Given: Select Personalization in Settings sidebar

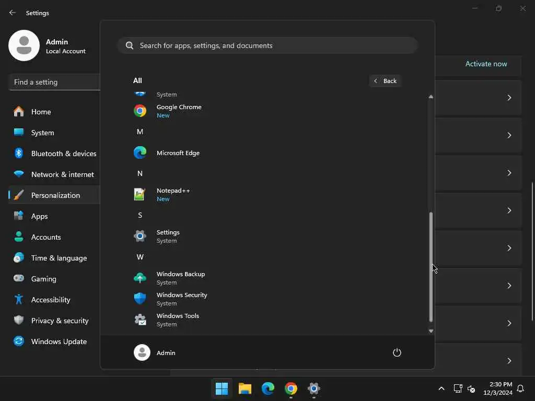Looking at the screenshot, I should (54, 195).
